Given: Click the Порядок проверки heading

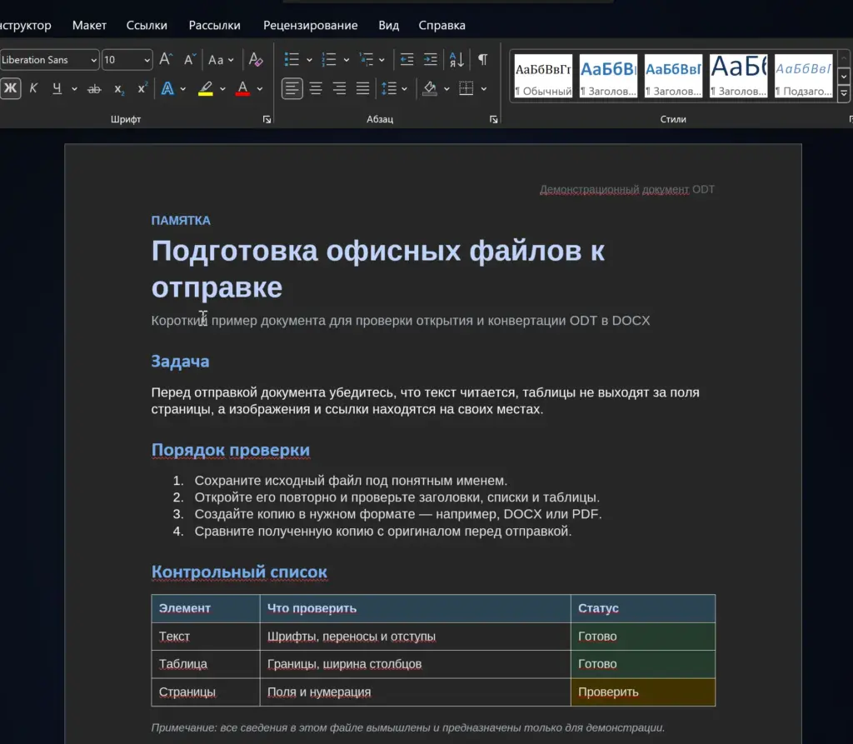Looking at the screenshot, I should (x=231, y=450).
